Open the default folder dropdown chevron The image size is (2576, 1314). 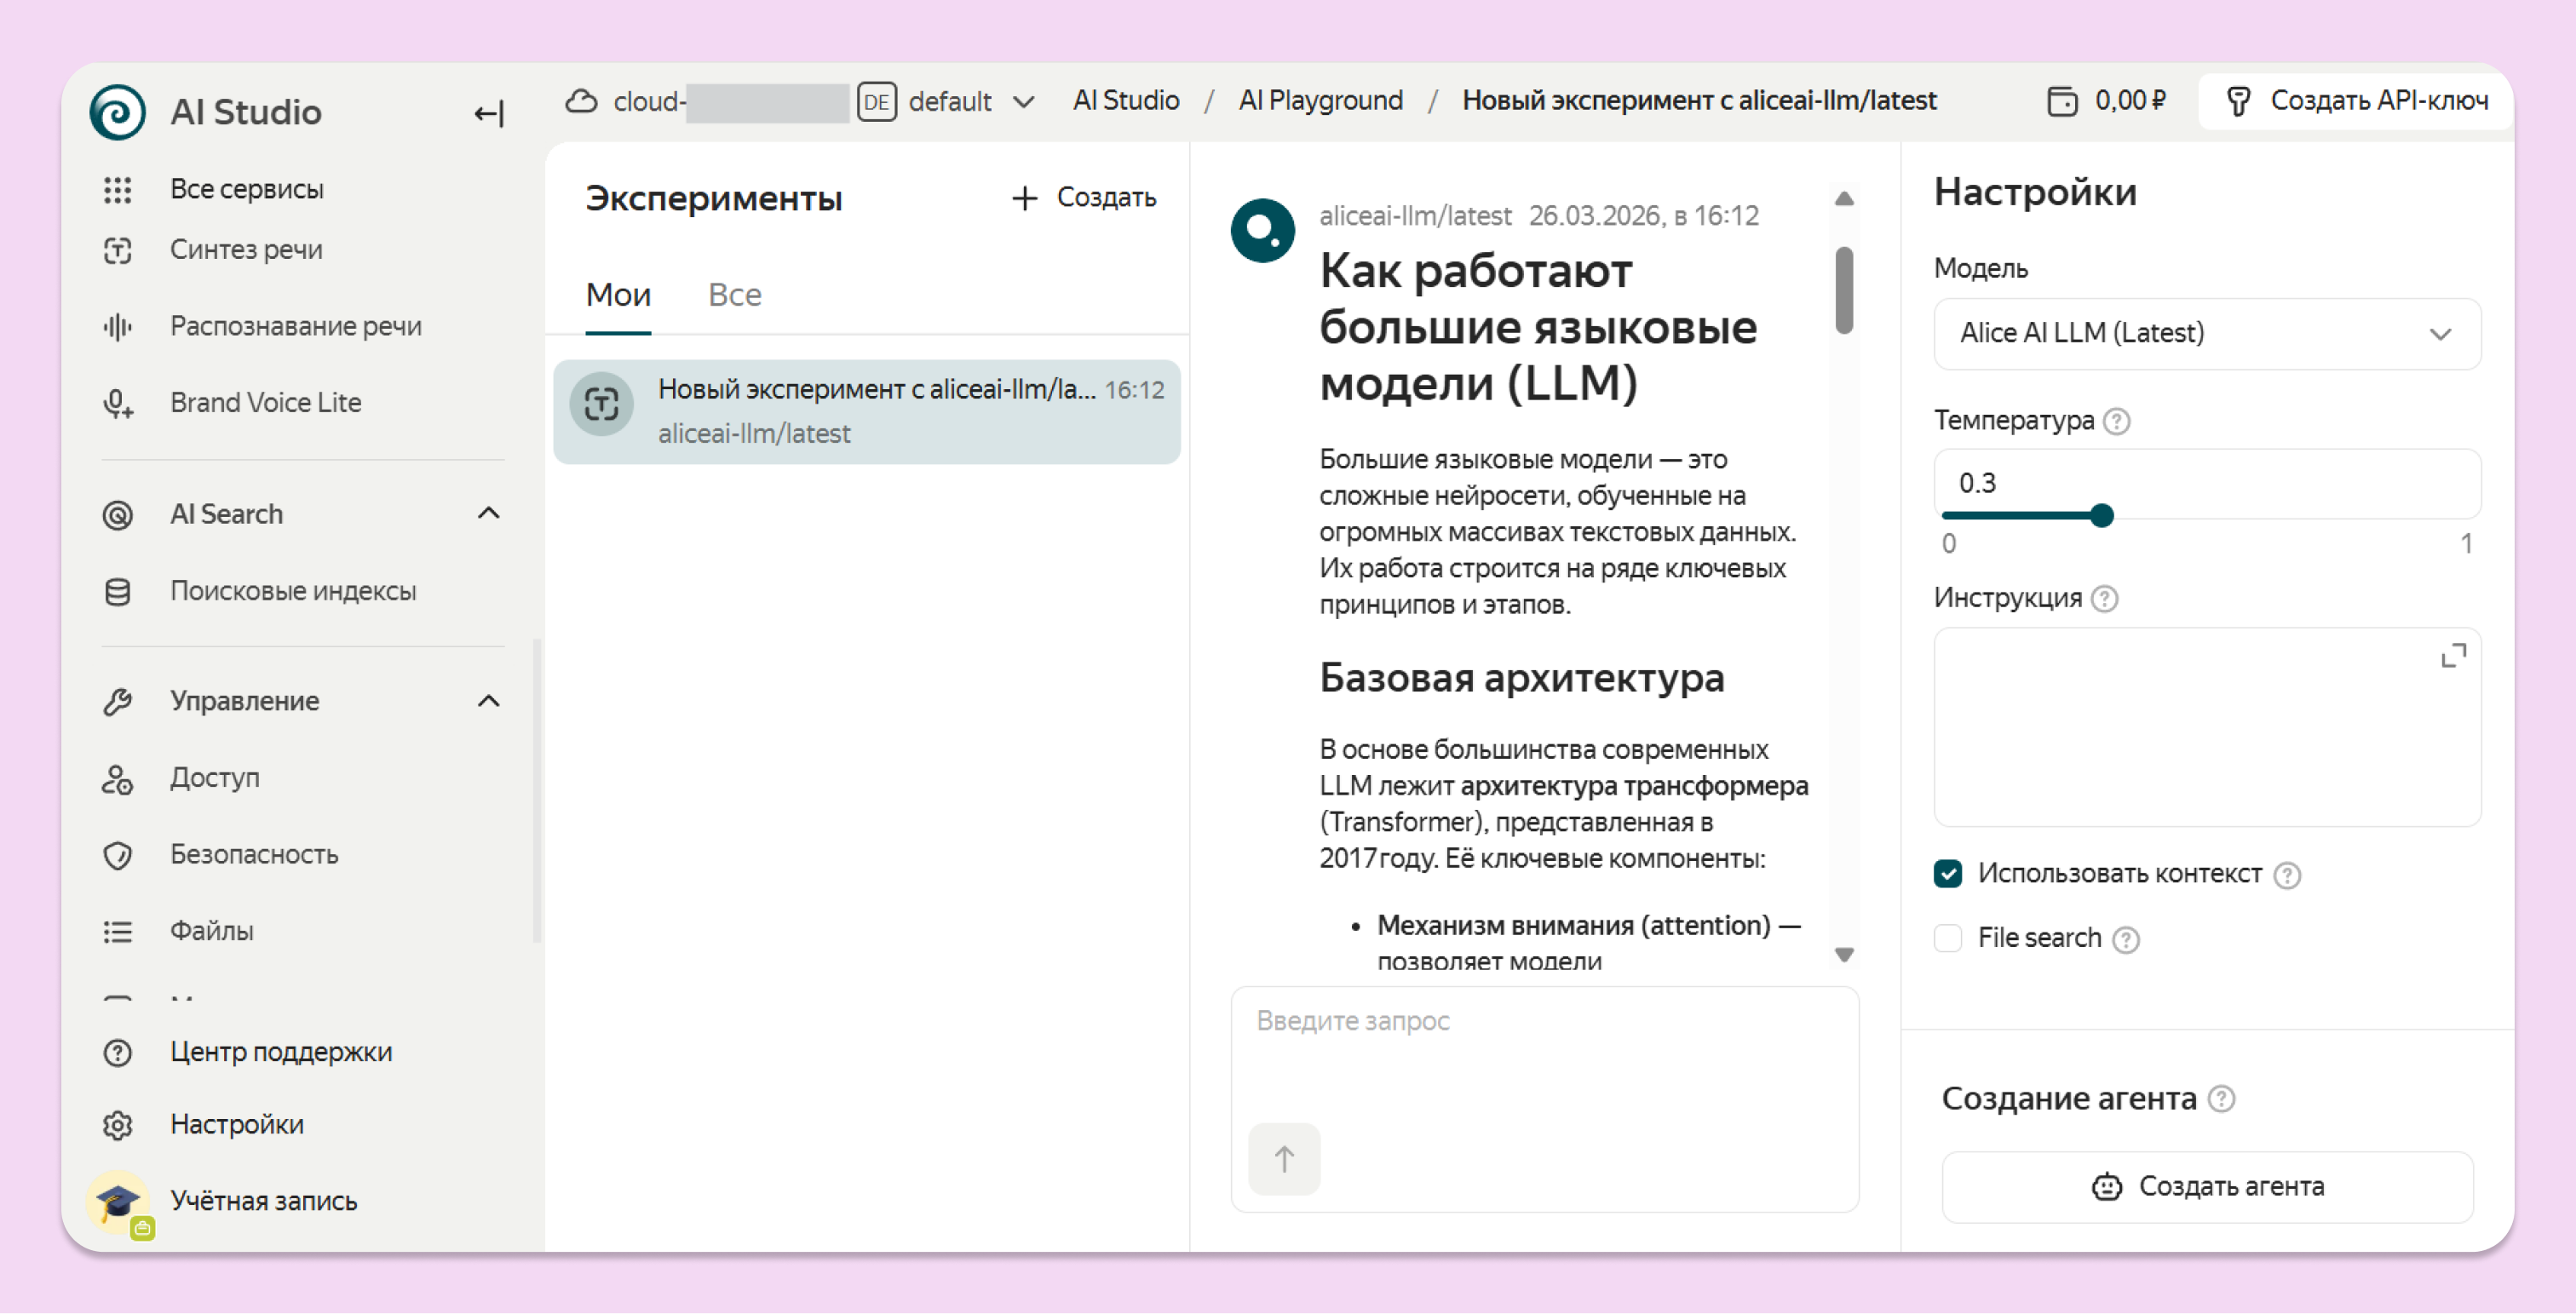1023,102
